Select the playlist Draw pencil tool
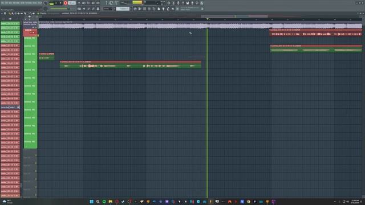This screenshot has height=205, width=365. [x=10, y=13]
